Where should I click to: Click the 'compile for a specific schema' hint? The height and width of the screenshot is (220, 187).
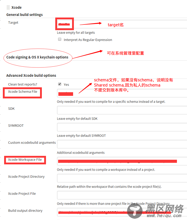(111, 101)
